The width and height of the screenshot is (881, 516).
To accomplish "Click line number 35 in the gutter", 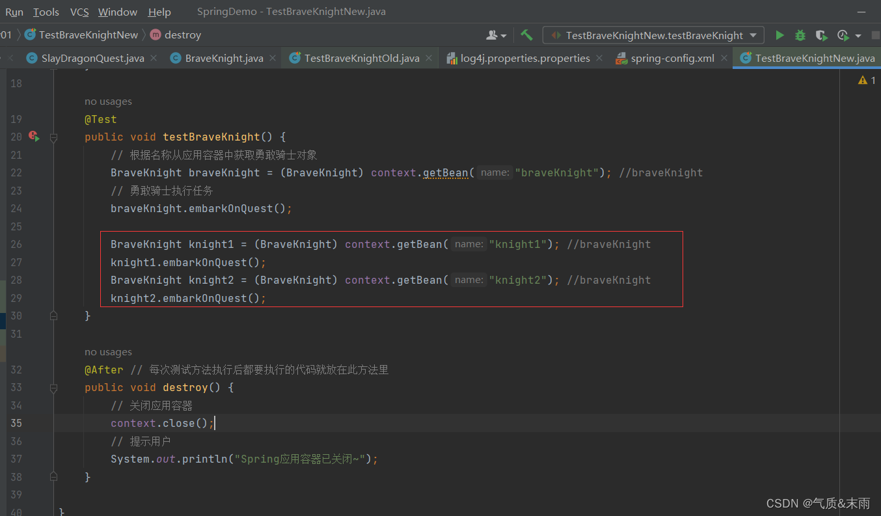I will point(16,424).
